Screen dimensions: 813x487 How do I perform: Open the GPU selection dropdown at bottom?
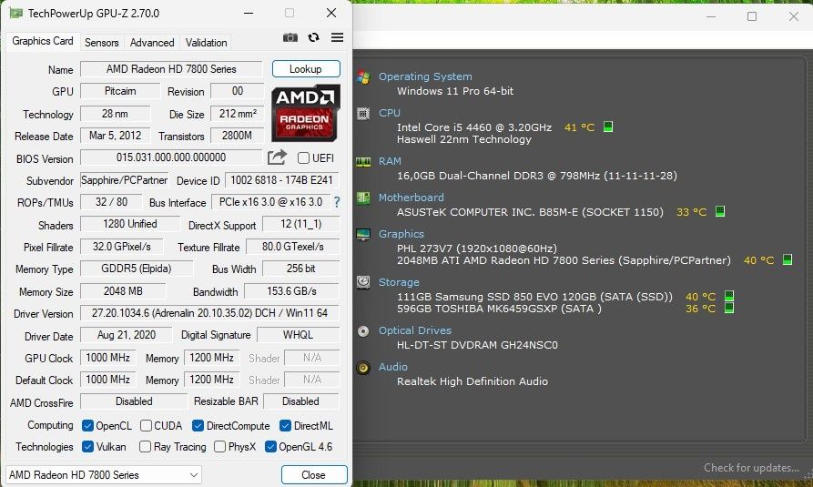pos(104,474)
